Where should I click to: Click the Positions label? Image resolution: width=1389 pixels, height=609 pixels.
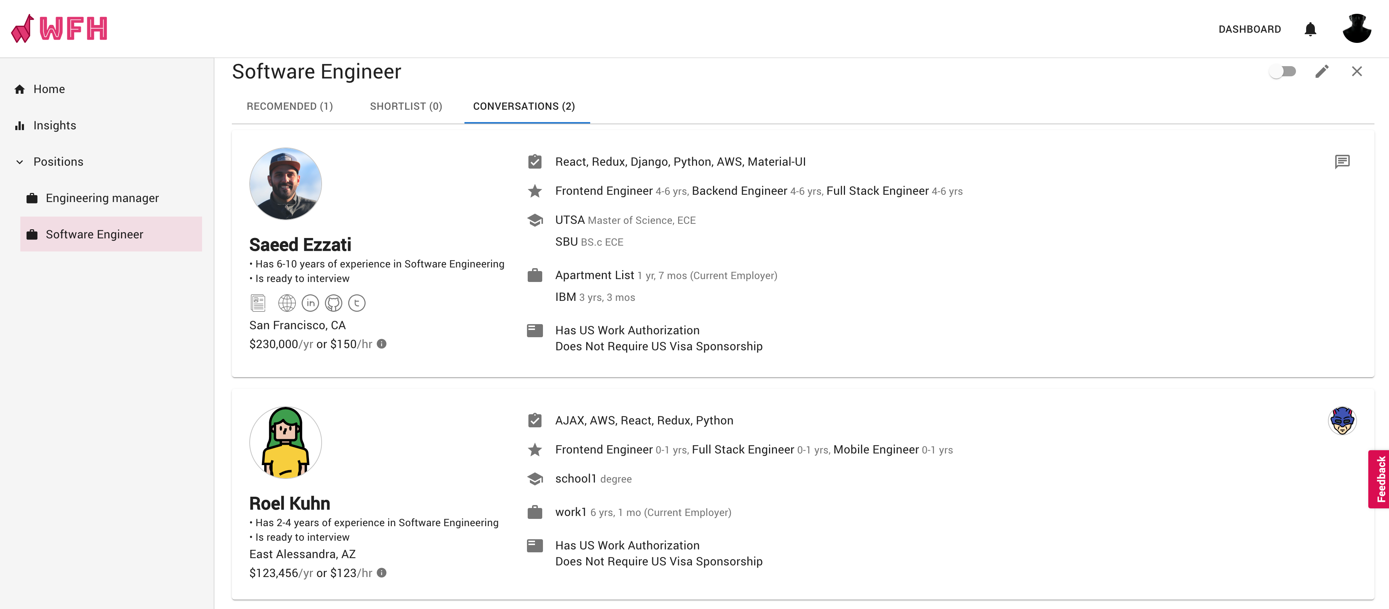(x=58, y=162)
